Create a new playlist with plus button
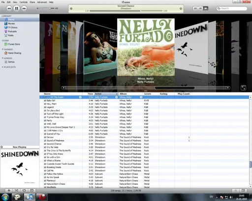The width and height of the screenshot is (252, 201). 9,190
